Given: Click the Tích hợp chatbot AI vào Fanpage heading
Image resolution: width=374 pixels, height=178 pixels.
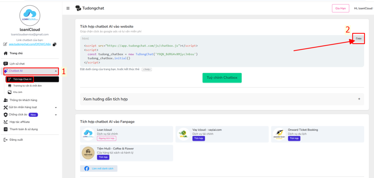Looking at the screenshot, I should click(x=107, y=122).
